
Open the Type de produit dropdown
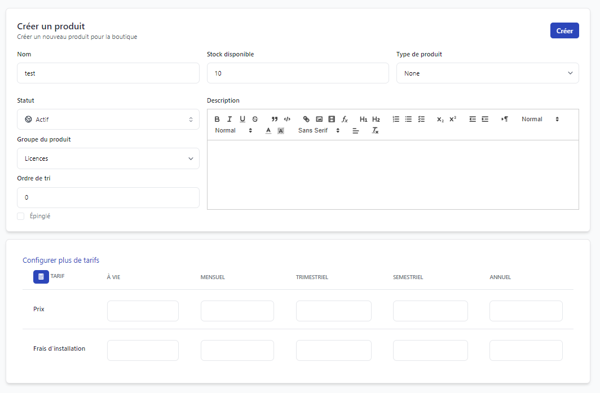(487, 73)
